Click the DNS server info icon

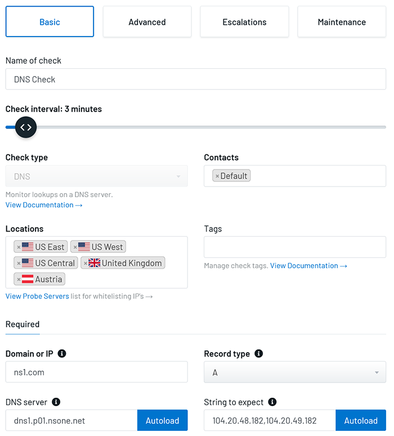point(56,402)
